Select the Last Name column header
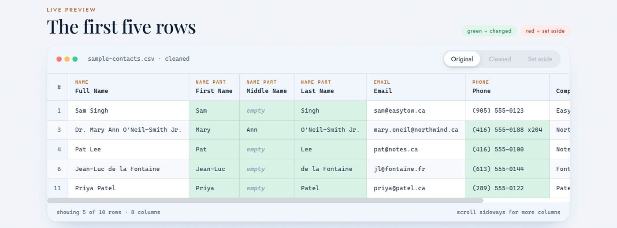The height and width of the screenshot is (228, 617). 331,87
